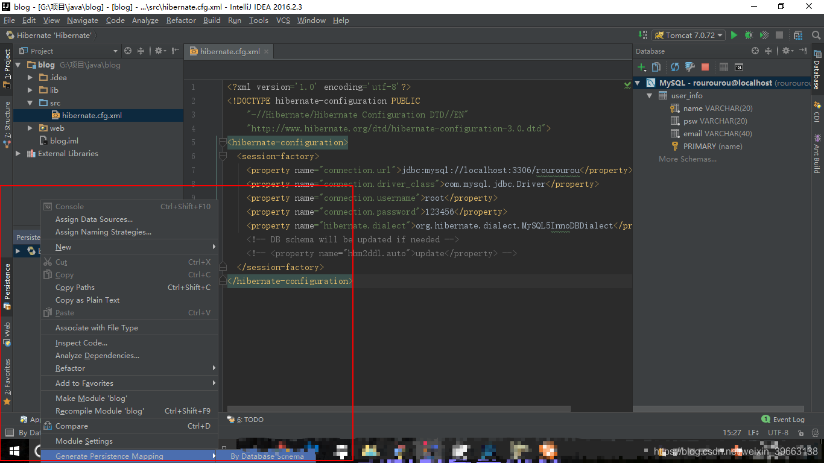Open the Event Log button
Viewport: 824px width, 463px height.
pyautogui.click(x=783, y=420)
